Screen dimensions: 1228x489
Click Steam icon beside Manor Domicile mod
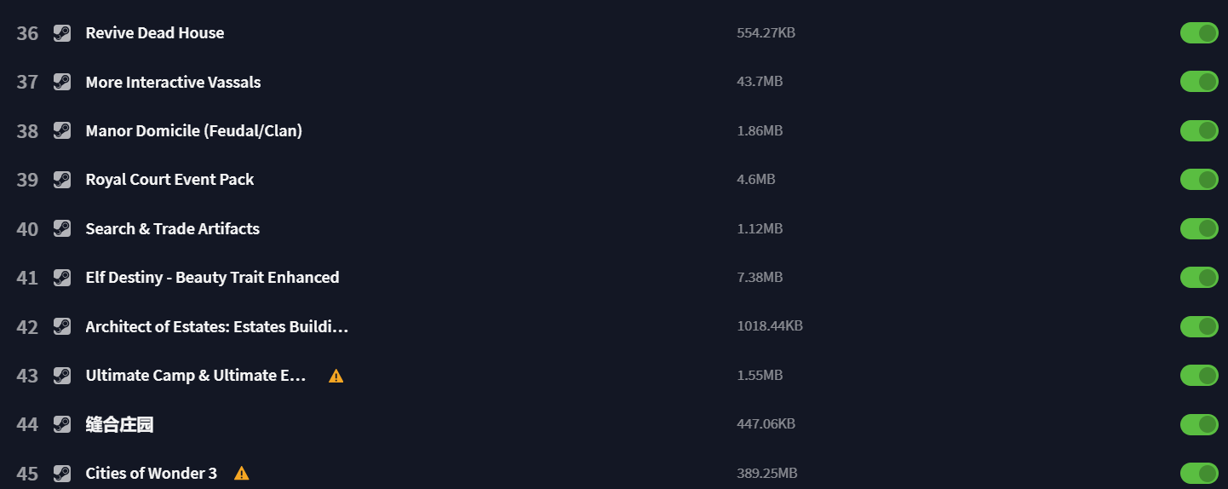(x=61, y=130)
